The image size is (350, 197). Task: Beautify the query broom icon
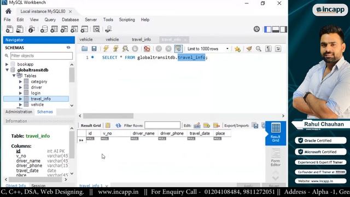(x=249, y=49)
